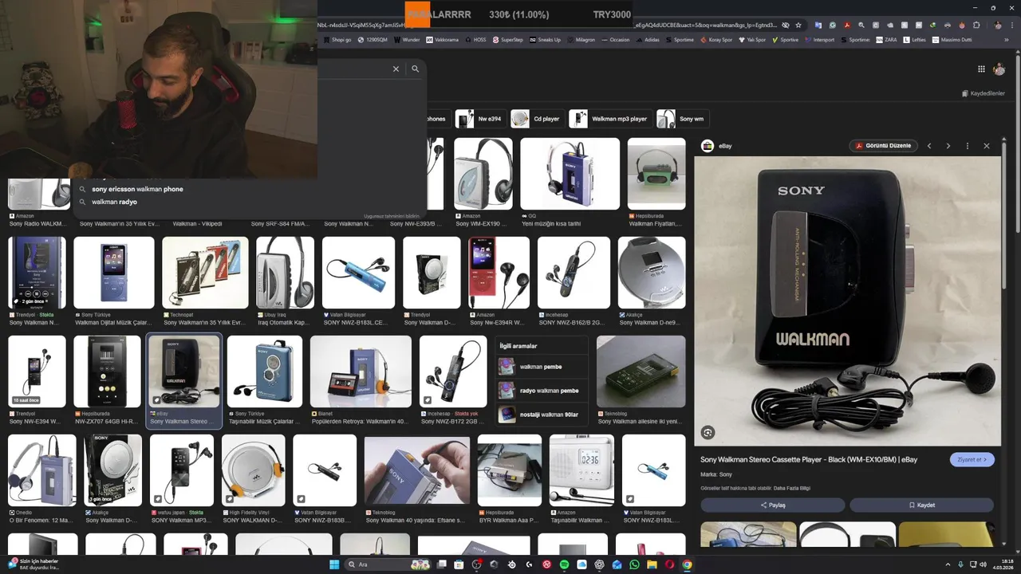Open the Adidas bookmark
This screenshot has width=1021, height=574.
click(648, 40)
